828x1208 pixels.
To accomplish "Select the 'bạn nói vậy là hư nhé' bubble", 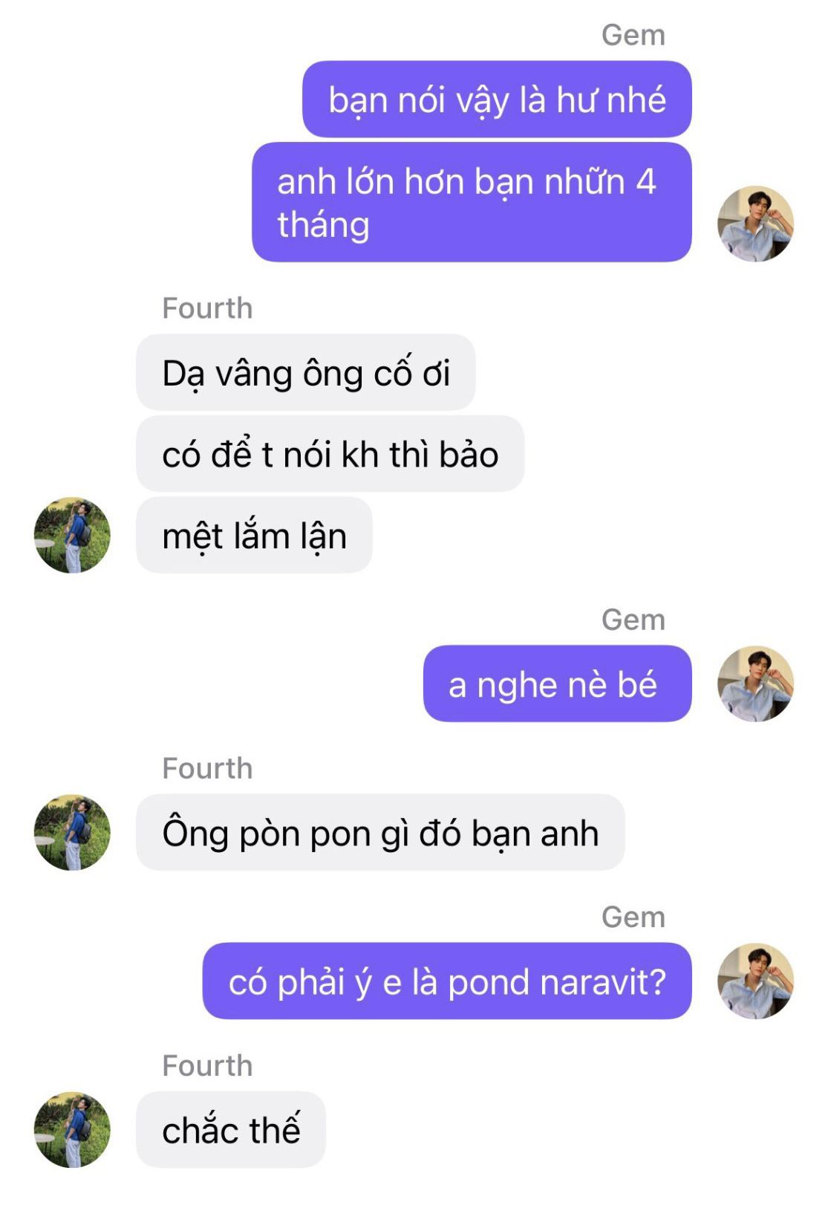I will point(497,100).
